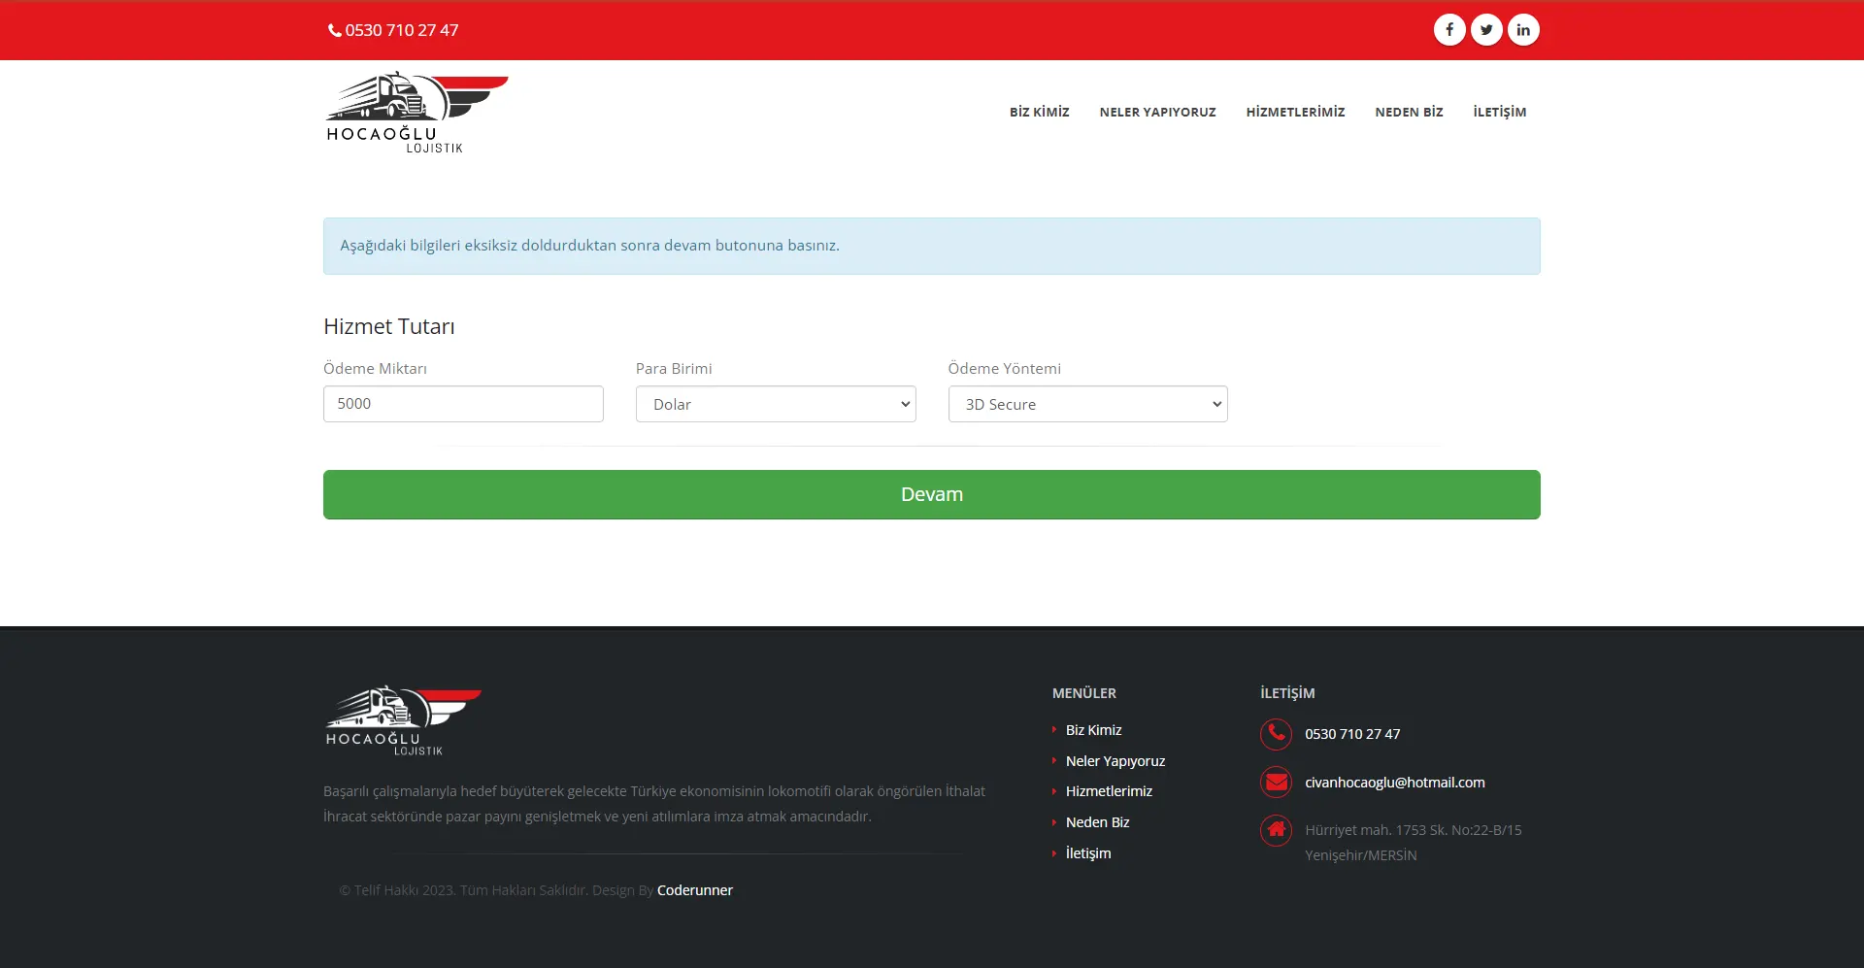
Task: Click the Ödeme Miktarı input field
Action: point(463,404)
